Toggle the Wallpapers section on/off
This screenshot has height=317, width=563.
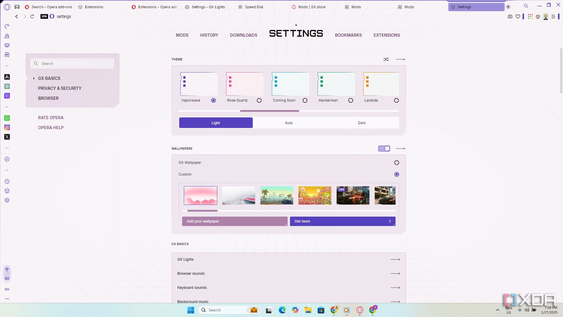(384, 148)
